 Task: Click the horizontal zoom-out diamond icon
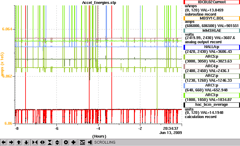tap(42, 142)
